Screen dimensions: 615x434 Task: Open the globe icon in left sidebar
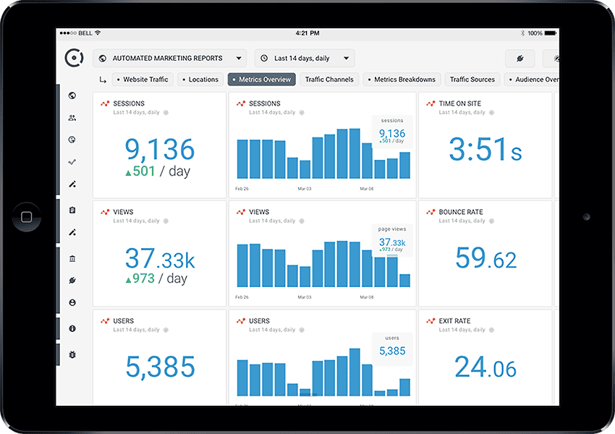coord(72,95)
